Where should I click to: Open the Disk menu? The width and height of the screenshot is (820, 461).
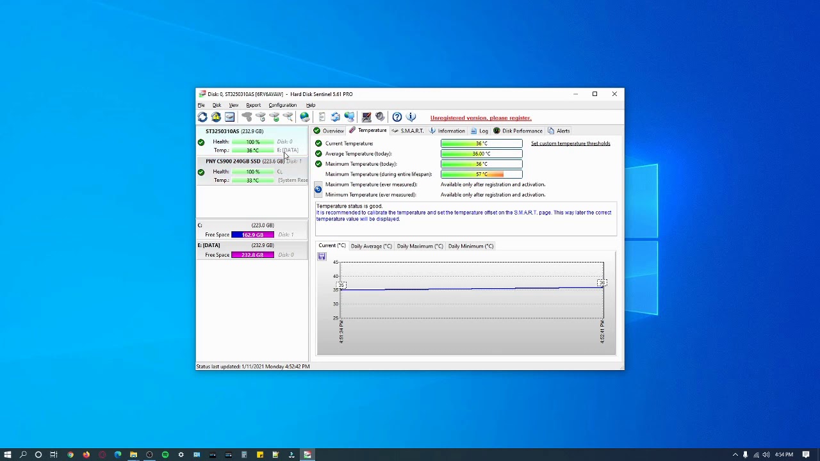pos(217,105)
